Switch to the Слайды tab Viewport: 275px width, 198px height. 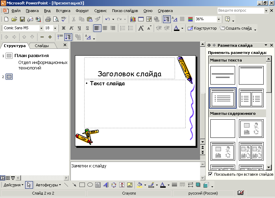click(x=42, y=46)
